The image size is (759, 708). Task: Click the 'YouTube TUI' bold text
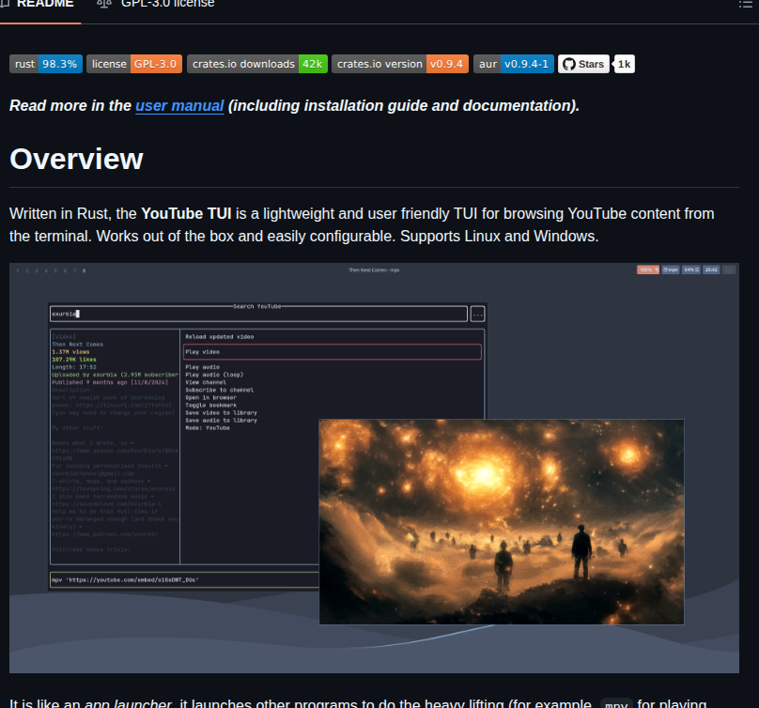point(186,213)
